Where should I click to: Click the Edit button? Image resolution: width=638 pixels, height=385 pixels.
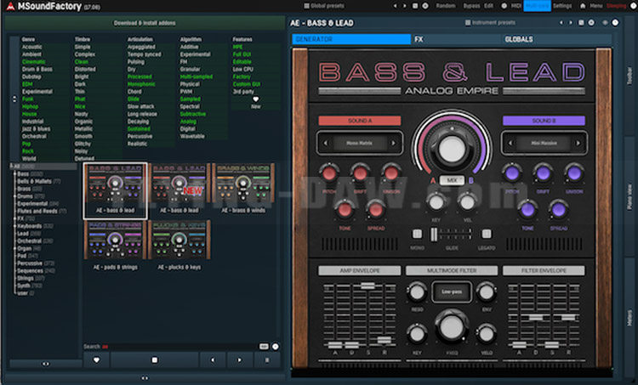pyautogui.click(x=488, y=6)
